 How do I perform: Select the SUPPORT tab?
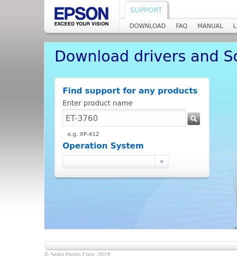click(x=146, y=10)
